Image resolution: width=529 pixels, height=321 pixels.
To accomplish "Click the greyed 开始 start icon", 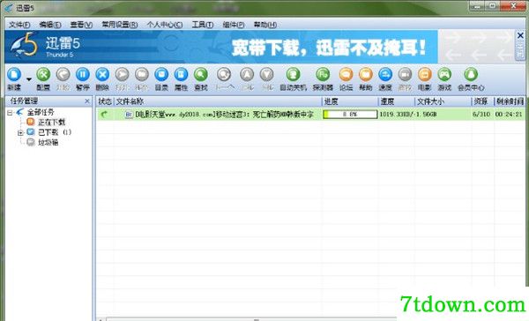I will [63, 75].
